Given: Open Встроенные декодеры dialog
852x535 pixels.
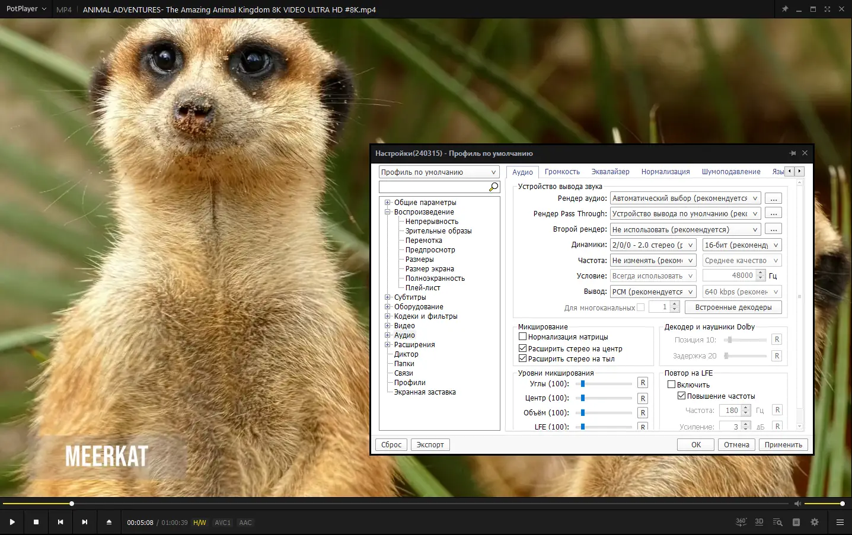Looking at the screenshot, I should tap(733, 307).
